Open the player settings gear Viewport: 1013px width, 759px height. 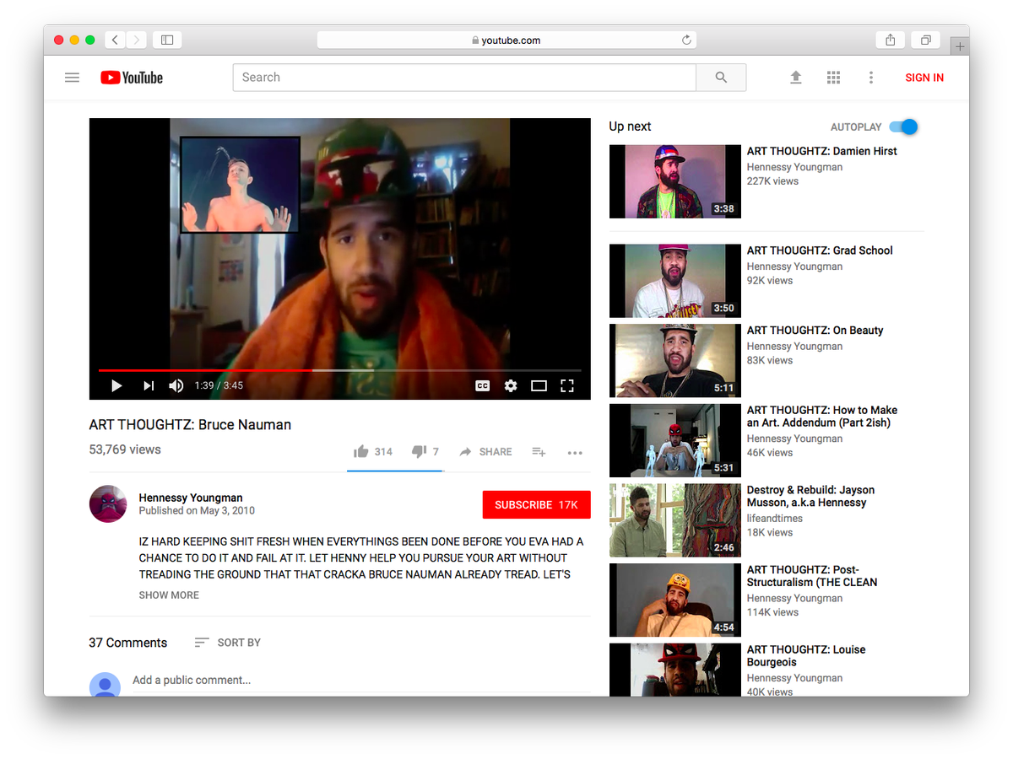511,385
